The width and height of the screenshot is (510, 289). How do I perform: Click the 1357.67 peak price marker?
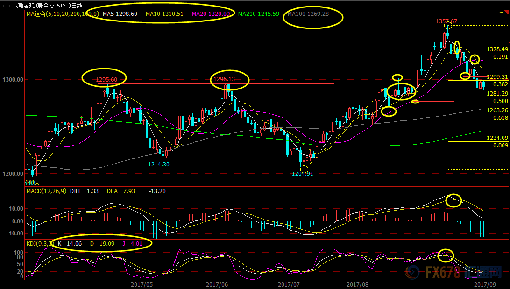coord(446,21)
